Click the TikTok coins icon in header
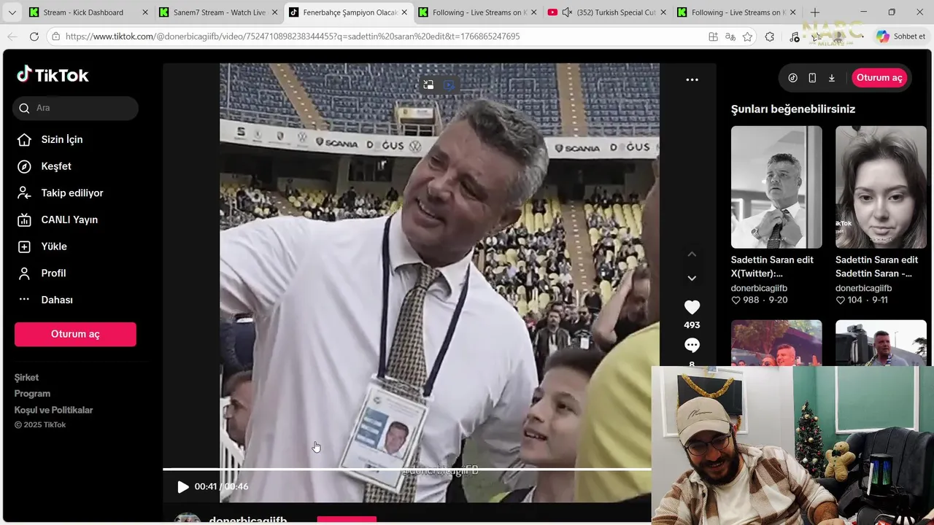Viewport: 934px width, 525px height. [793, 78]
